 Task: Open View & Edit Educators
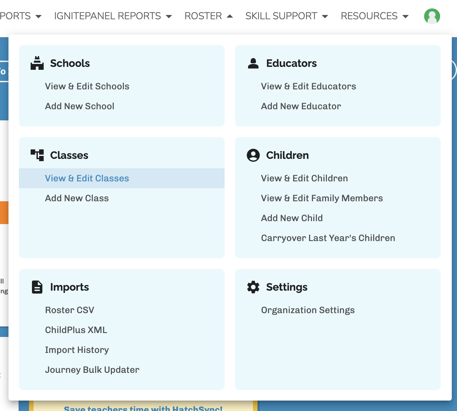pos(308,86)
